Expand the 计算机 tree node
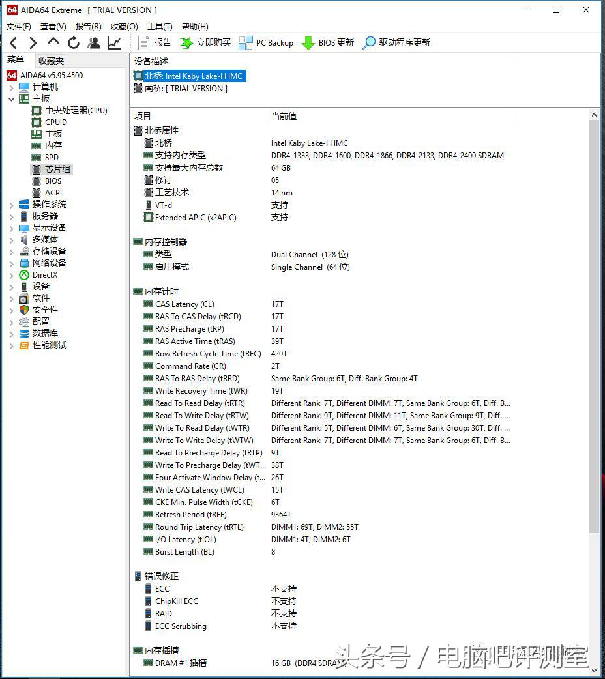The height and width of the screenshot is (679, 605). [11, 87]
